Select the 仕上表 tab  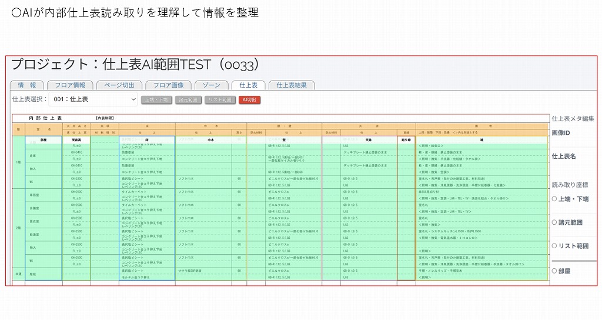249,85
